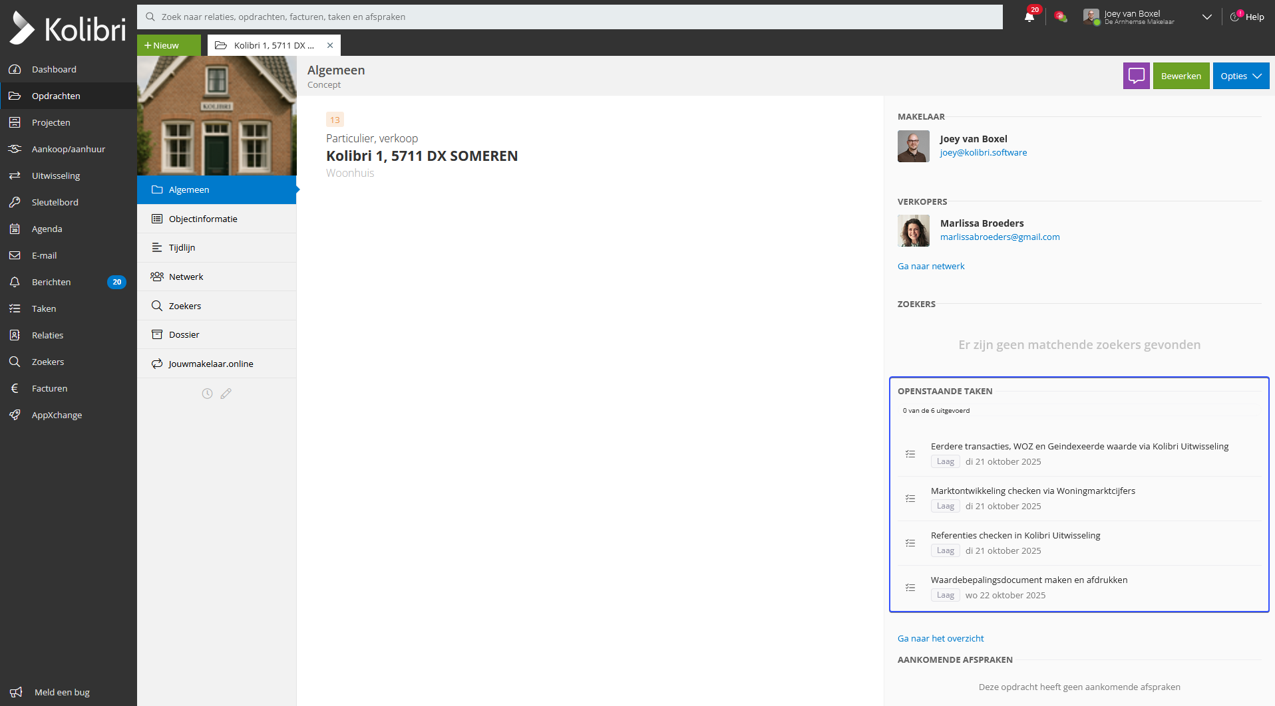The image size is (1275, 706).
Task: Mark Waardebepalingsdocument maken en afdrukken as done
Action: [910, 588]
